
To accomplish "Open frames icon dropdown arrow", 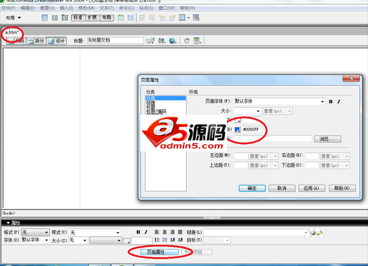I will [188, 18].
